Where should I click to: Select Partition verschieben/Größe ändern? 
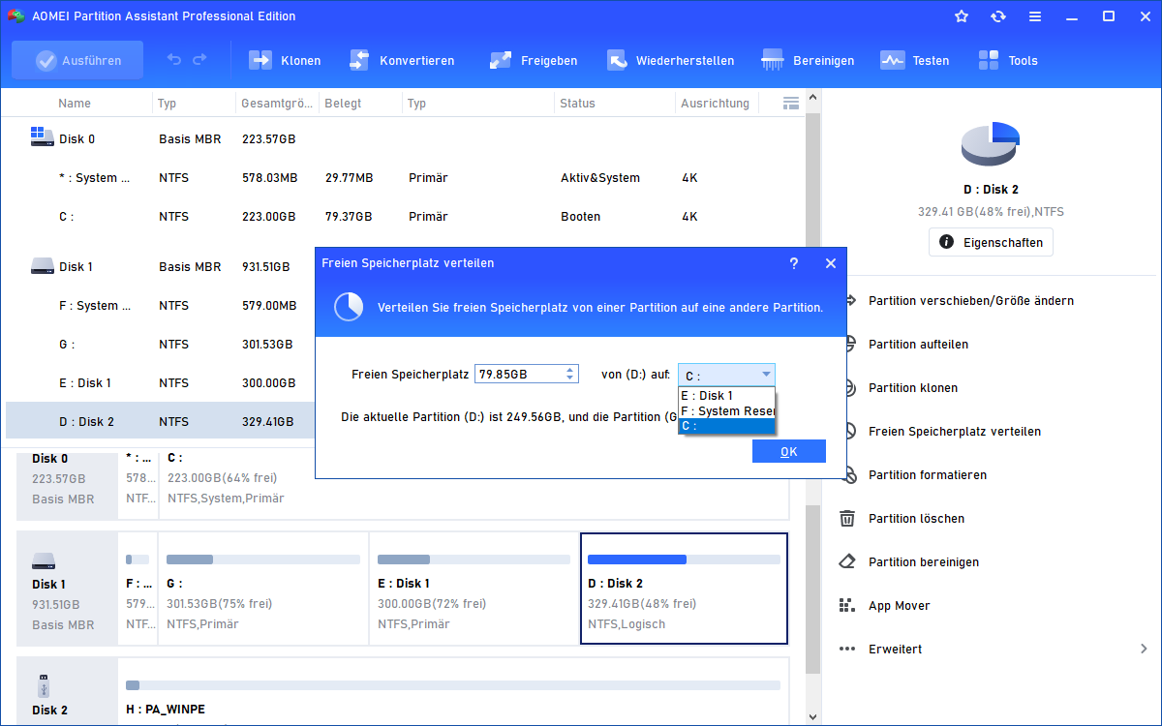pos(970,301)
